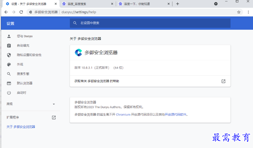Click the window icon beside 默认浏览器
253x148 pixels.
click(9, 83)
